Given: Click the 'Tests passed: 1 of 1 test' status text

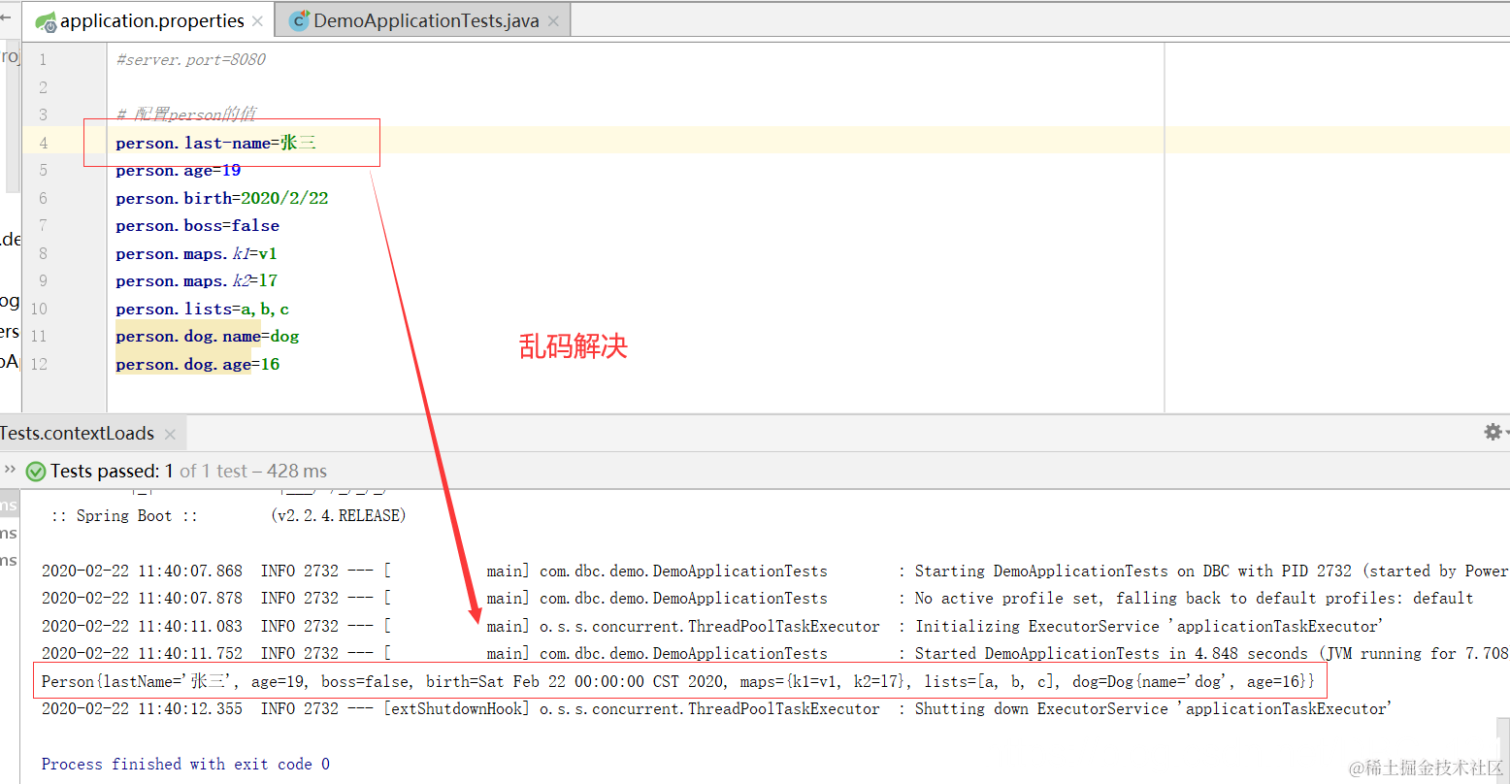Looking at the screenshot, I should (188, 472).
